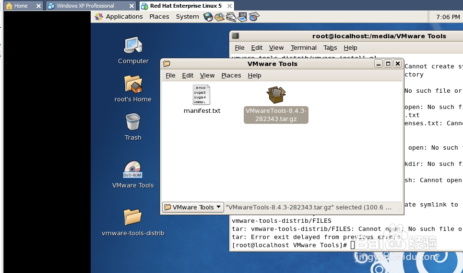Open Places menu in VMware Tools file browser
This screenshot has width=463, height=273.
point(231,76)
